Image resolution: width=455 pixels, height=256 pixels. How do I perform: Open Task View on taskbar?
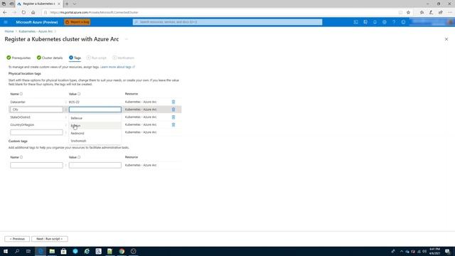point(28,251)
